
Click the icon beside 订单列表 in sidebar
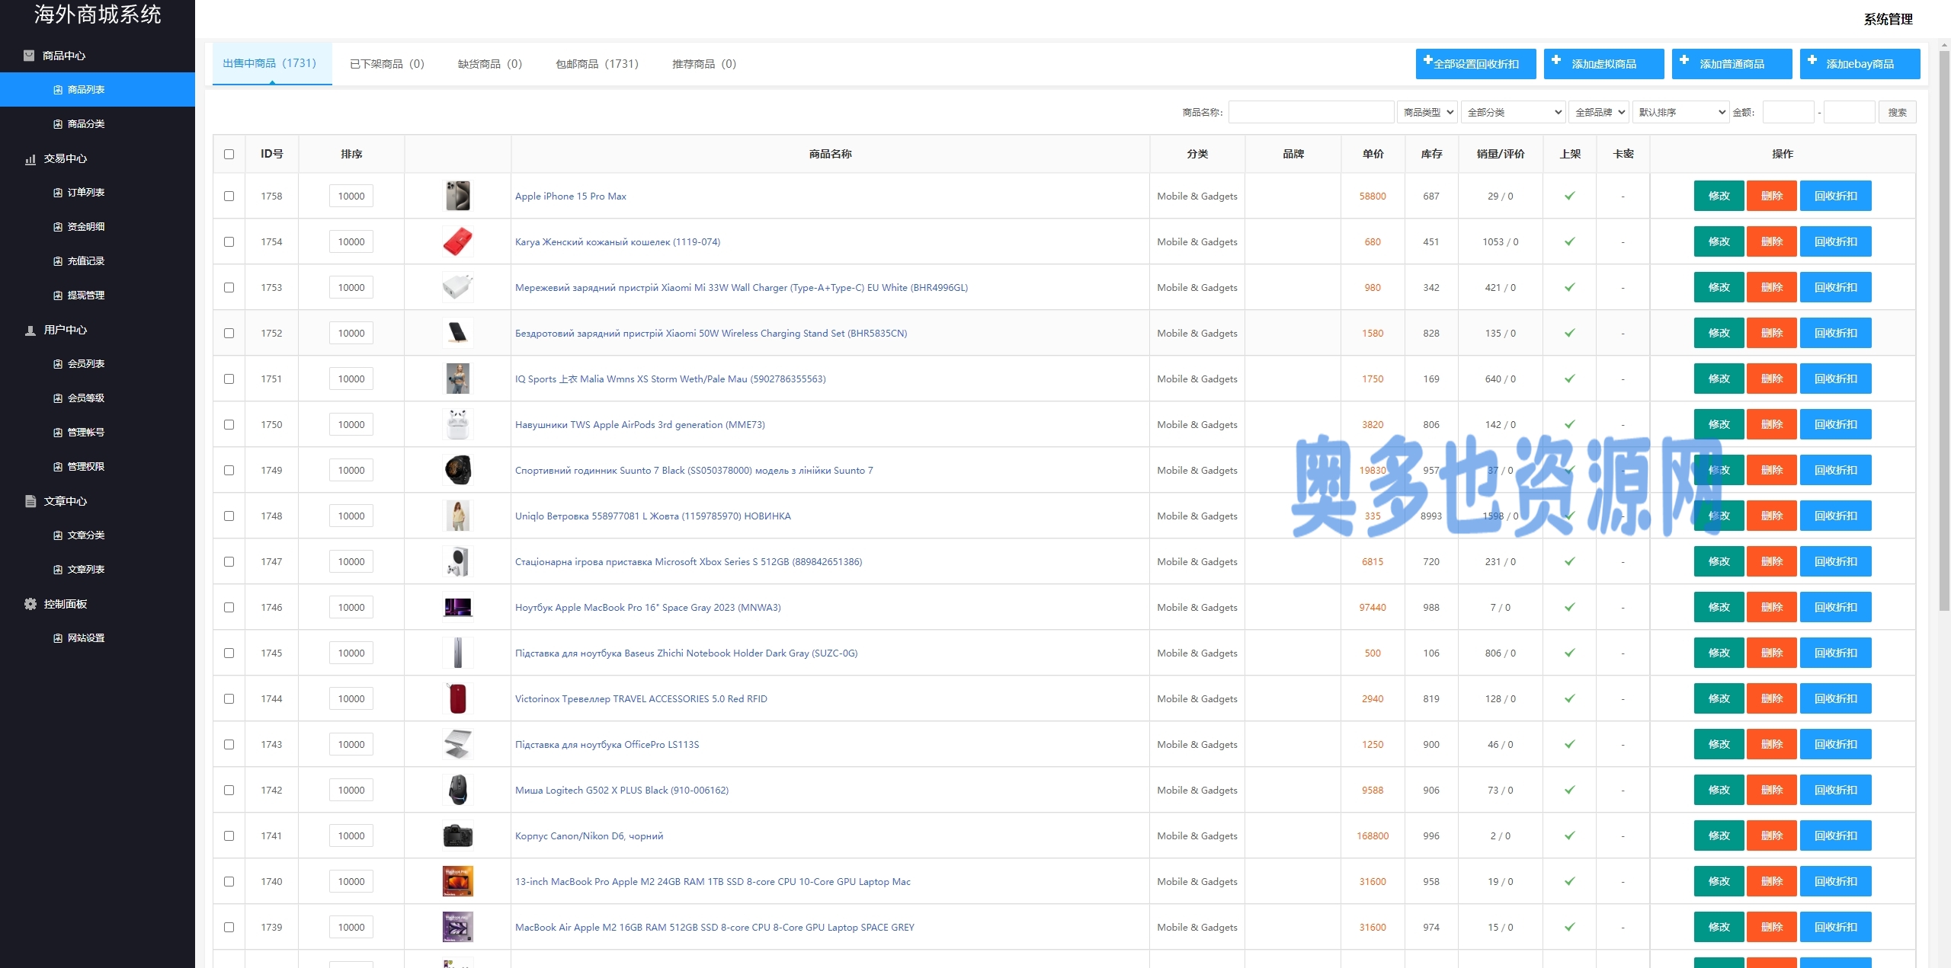pos(58,193)
